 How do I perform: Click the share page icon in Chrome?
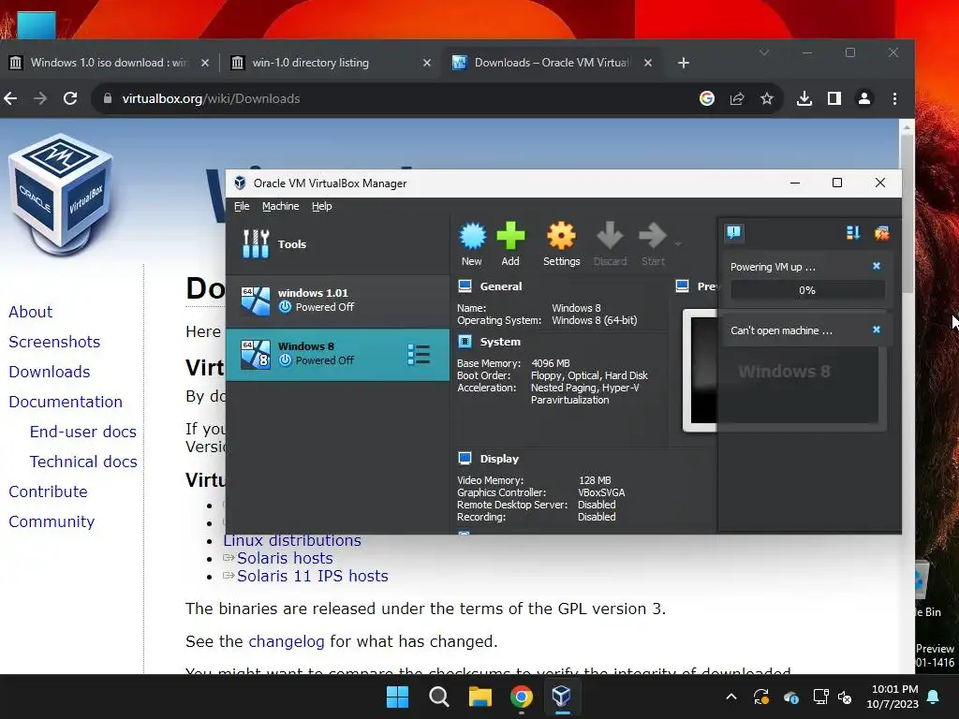[x=737, y=98]
